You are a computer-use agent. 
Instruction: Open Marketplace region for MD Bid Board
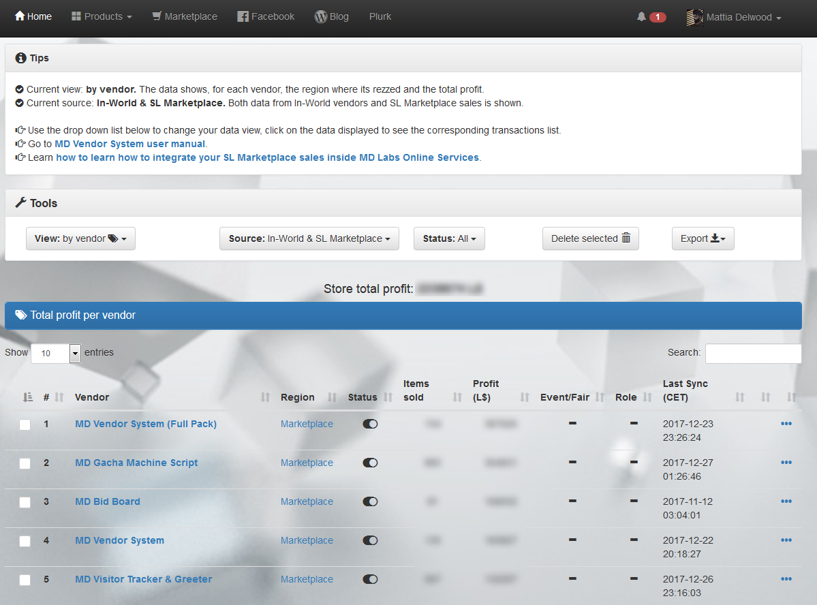coord(307,502)
